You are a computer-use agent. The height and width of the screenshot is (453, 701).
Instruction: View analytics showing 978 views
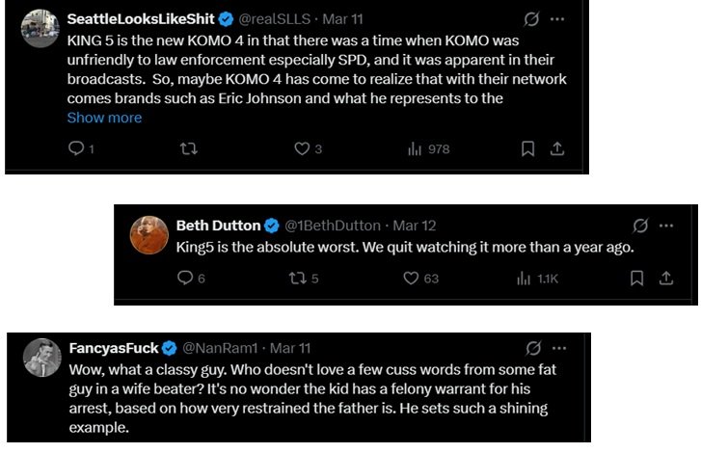click(x=416, y=148)
